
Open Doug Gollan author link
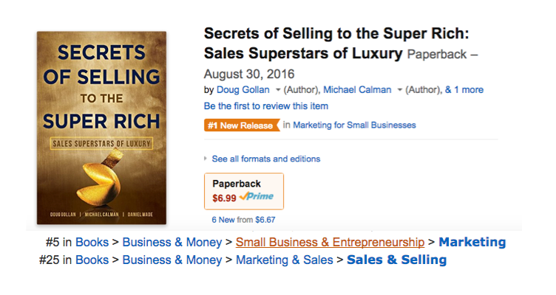(x=243, y=90)
